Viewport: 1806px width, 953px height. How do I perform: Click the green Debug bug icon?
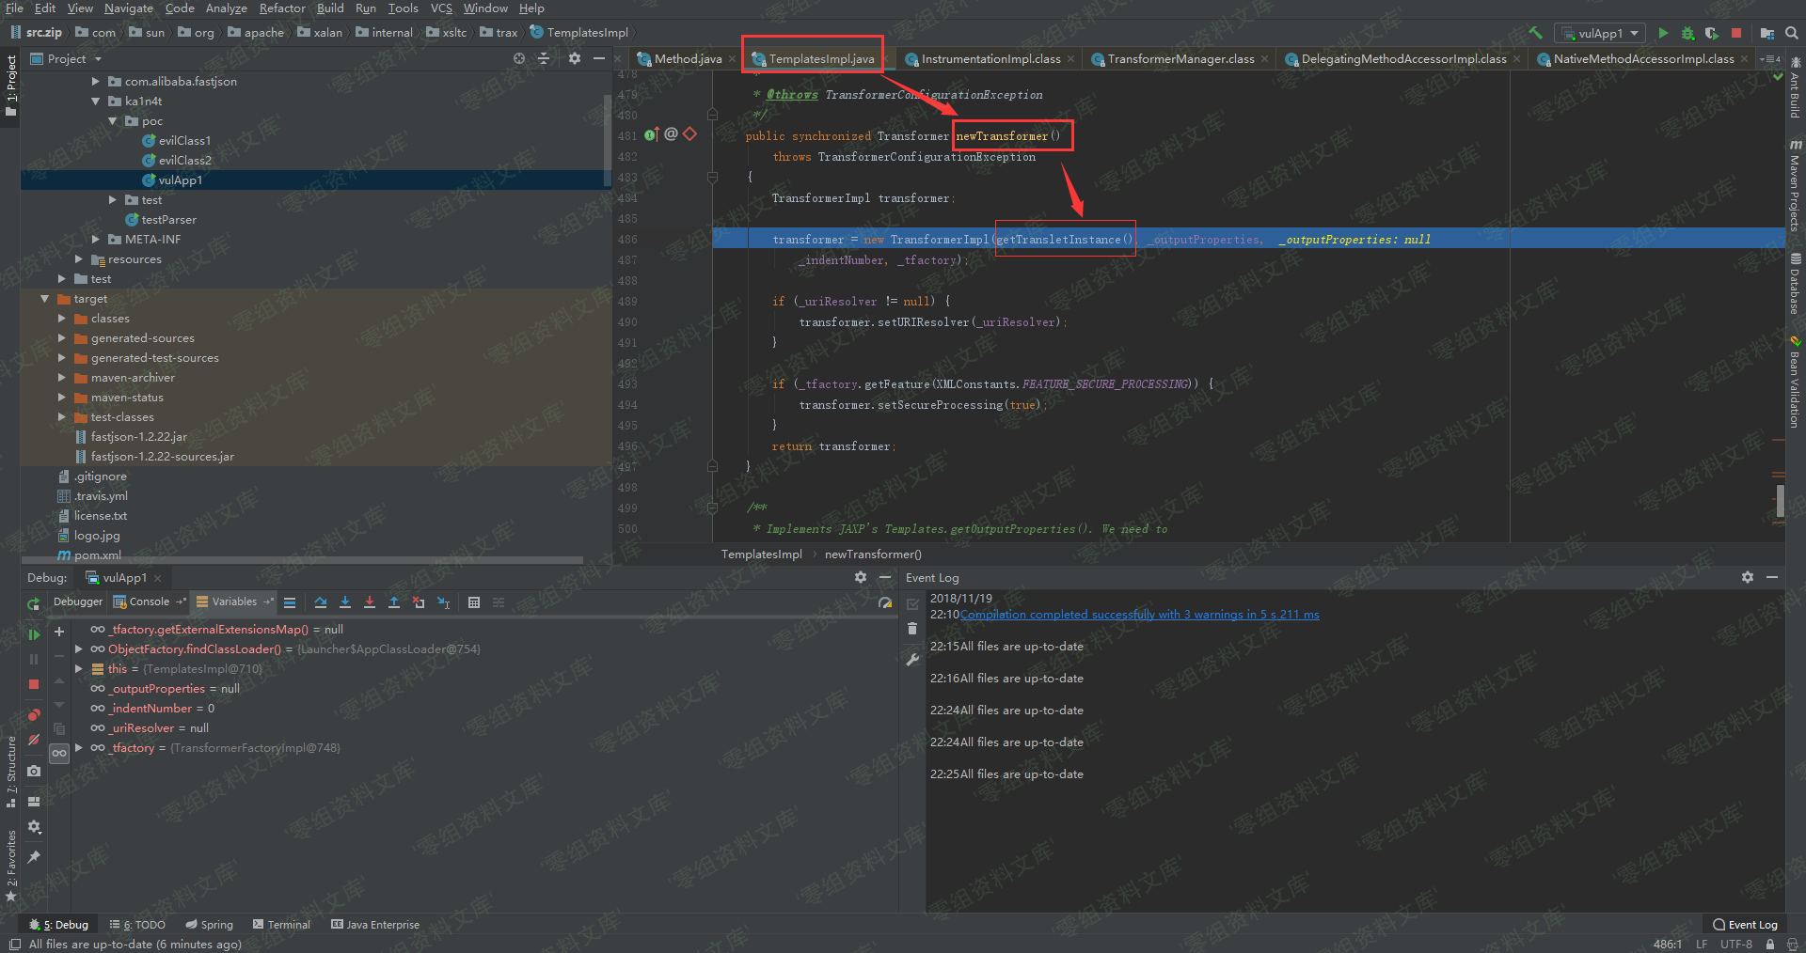coord(1687,33)
